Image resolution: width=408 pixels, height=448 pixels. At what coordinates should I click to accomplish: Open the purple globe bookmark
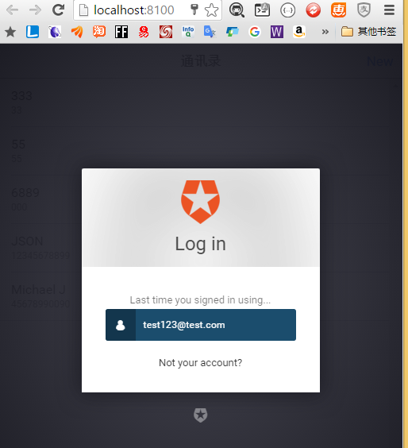(x=55, y=32)
